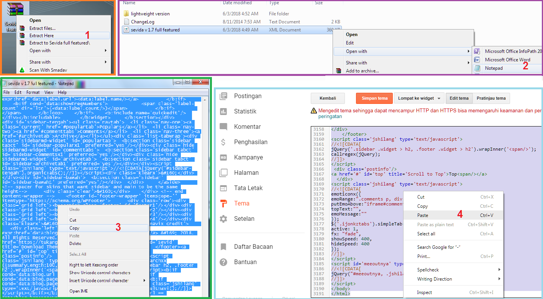Click the ChangeLog text document icon
Viewport: 543px width, 299px height.
[126, 22]
